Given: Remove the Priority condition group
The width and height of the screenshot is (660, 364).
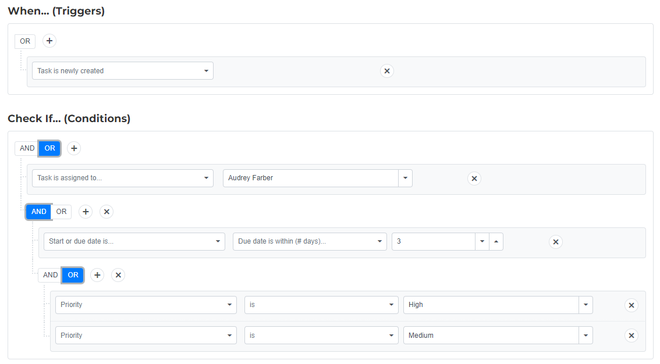Looking at the screenshot, I should tap(118, 275).
